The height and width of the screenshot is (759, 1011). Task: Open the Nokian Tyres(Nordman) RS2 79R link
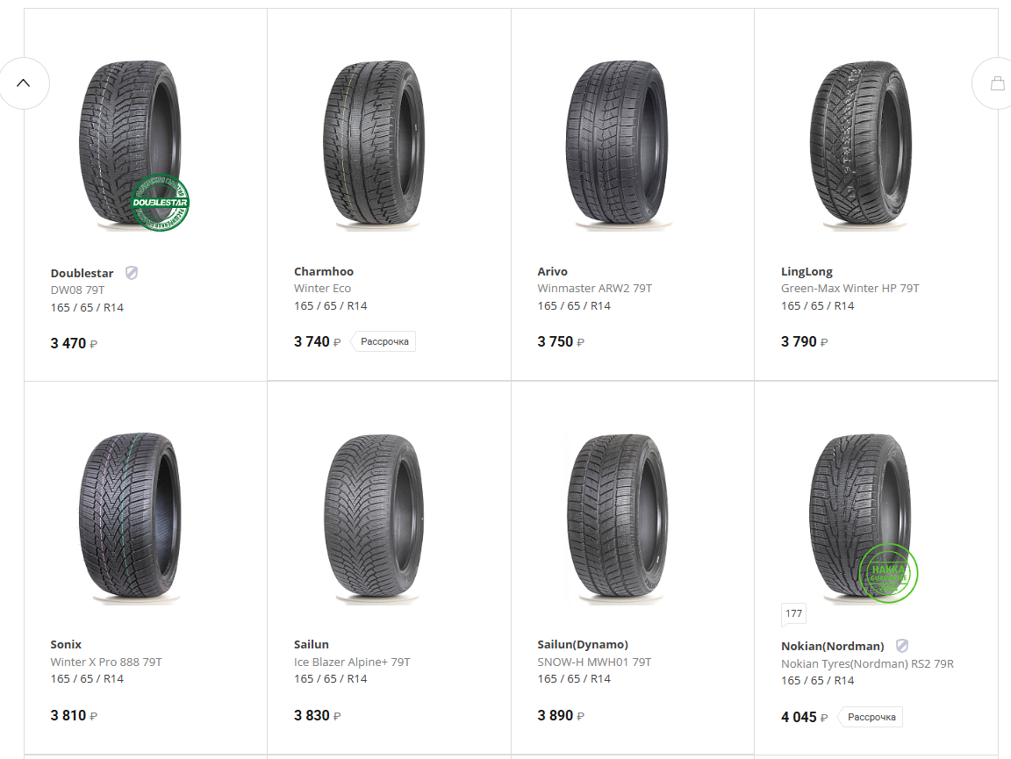(867, 664)
